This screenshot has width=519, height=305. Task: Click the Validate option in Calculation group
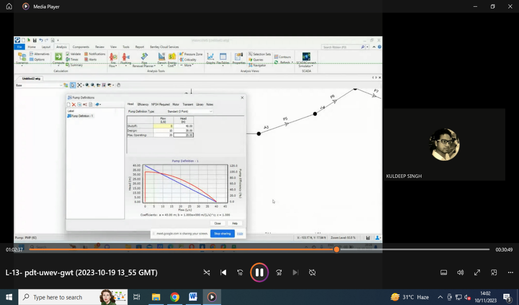tap(74, 54)
